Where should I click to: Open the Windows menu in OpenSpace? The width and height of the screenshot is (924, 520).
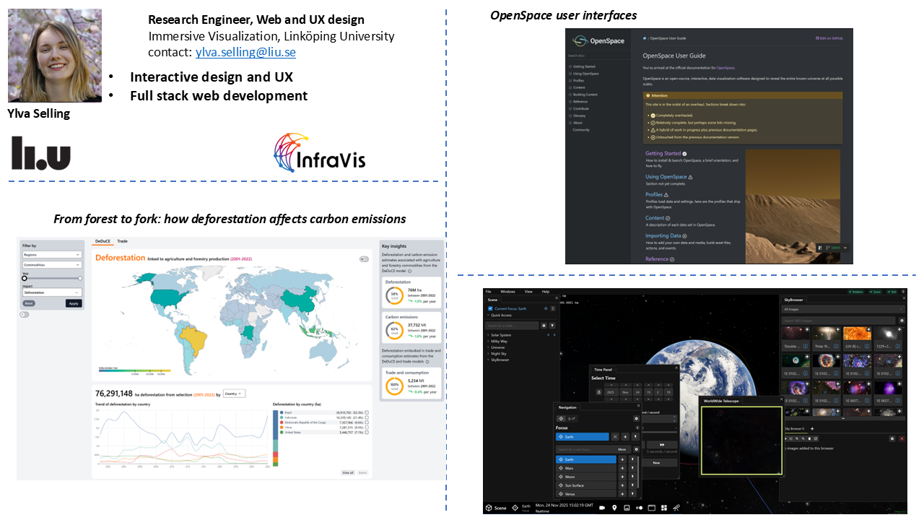507,292
